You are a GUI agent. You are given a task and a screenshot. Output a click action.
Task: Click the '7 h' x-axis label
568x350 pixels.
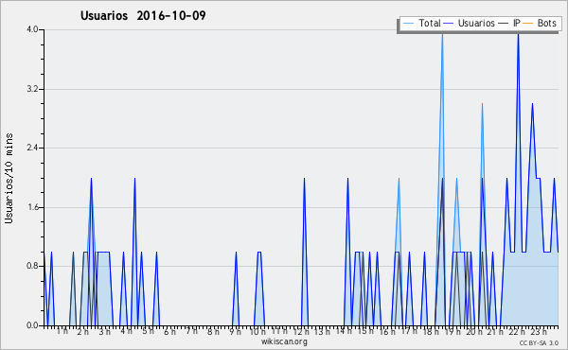191,331
